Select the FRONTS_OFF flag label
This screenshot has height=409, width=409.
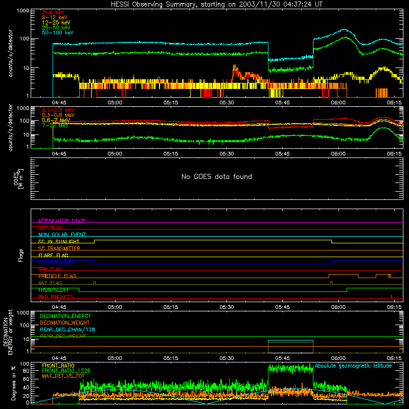(54, 290)
